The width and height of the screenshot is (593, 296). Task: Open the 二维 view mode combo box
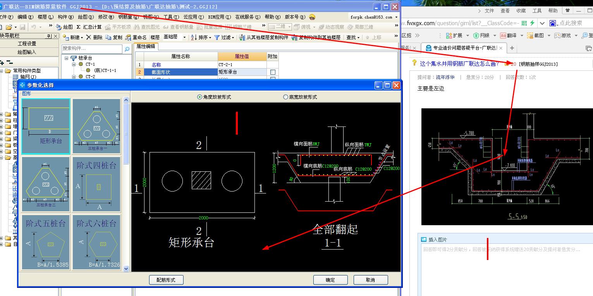279,27
